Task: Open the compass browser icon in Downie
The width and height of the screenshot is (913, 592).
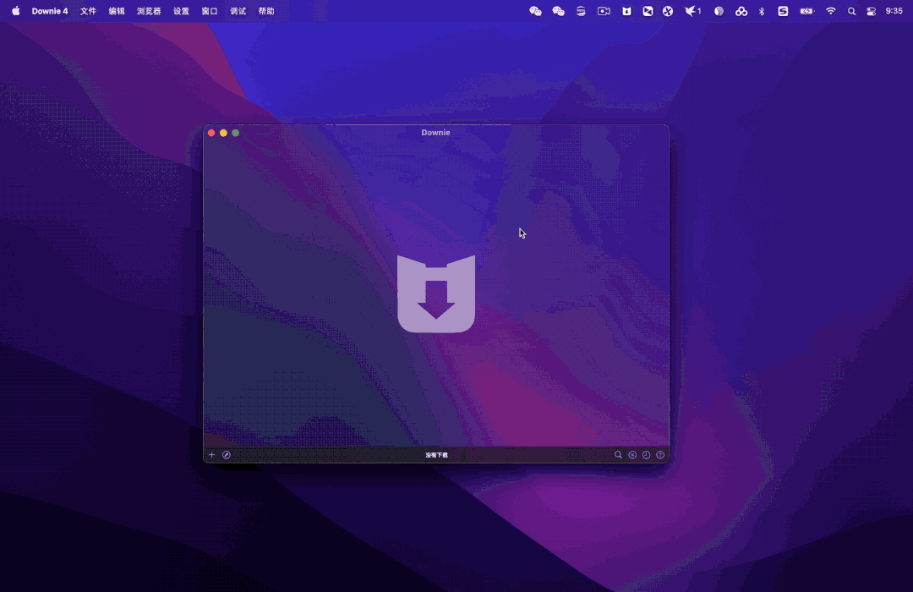Action: (x=227, y=455)
